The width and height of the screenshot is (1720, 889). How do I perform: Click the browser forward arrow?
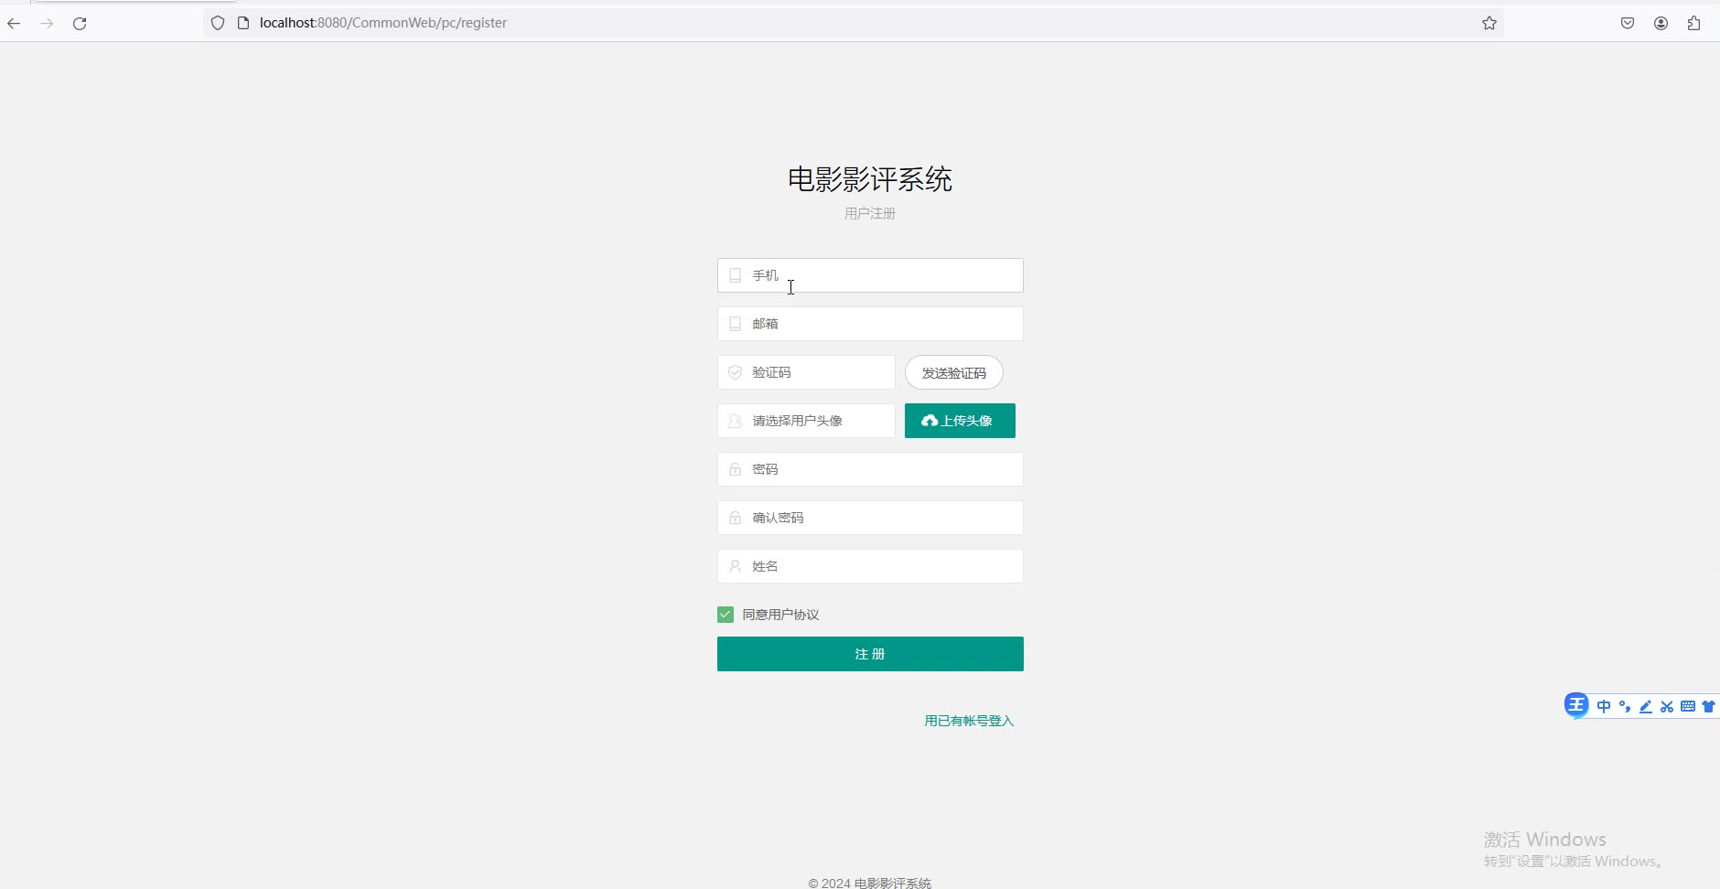point(47,24)
